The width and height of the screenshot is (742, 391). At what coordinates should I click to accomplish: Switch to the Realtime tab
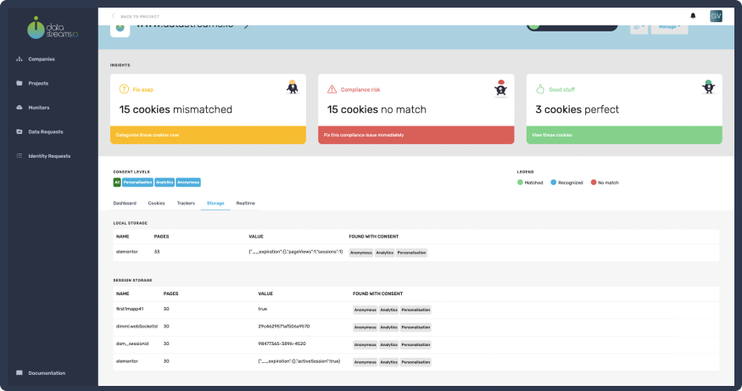pyautogui.click(x=246, y=203)
